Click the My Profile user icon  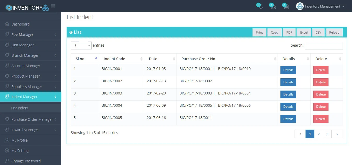pos(7,140)
